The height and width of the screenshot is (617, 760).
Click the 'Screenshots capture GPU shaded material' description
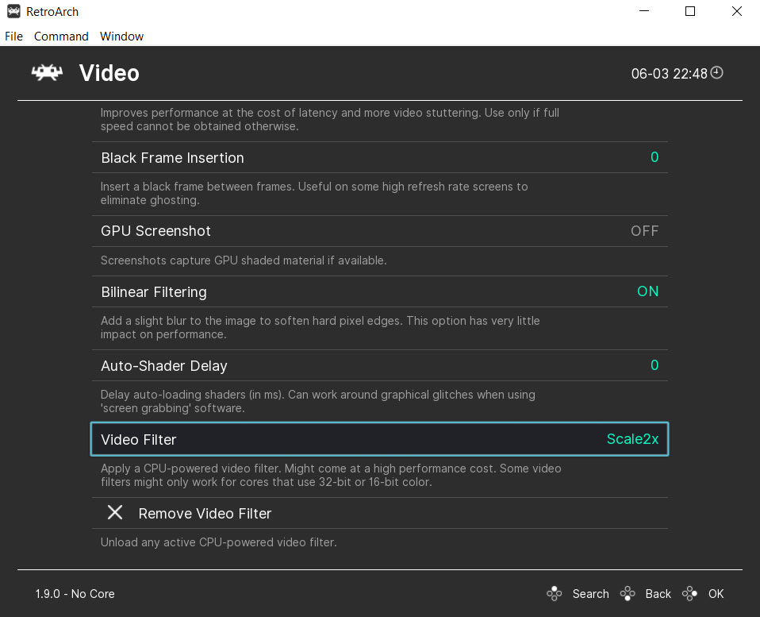244,260
